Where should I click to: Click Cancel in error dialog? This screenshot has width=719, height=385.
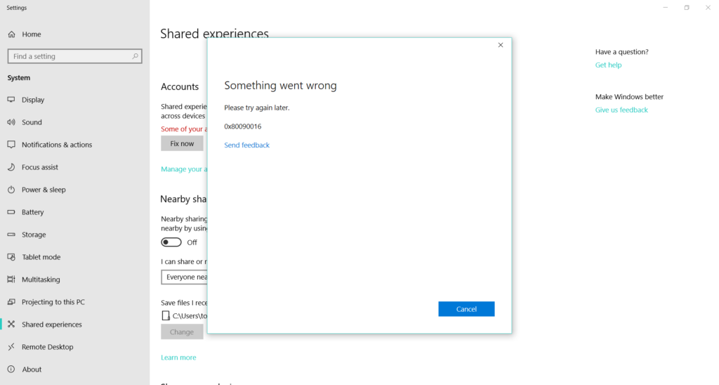pos(466,309)
